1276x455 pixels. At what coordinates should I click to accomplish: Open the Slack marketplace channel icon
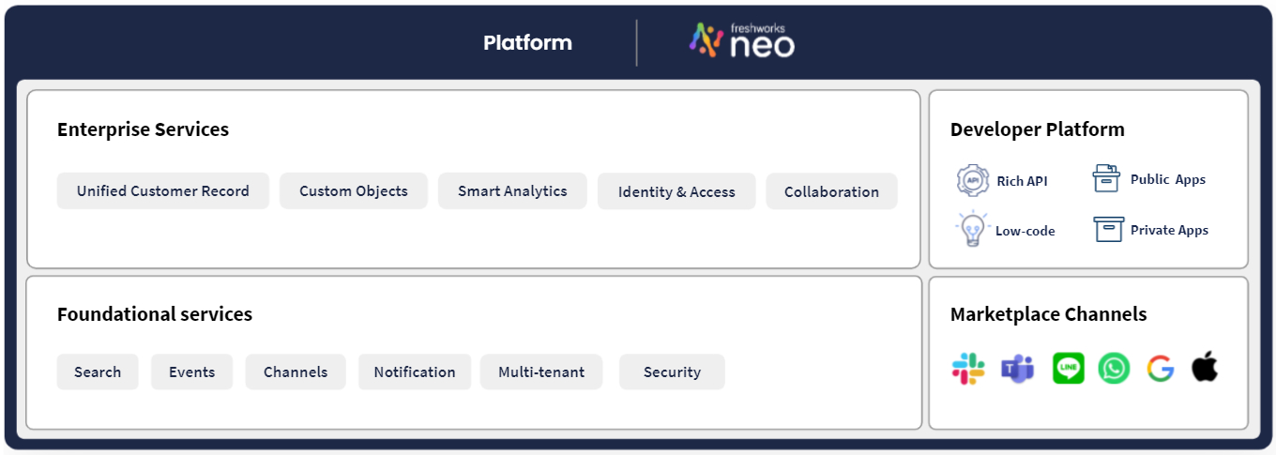coord(968,369)
